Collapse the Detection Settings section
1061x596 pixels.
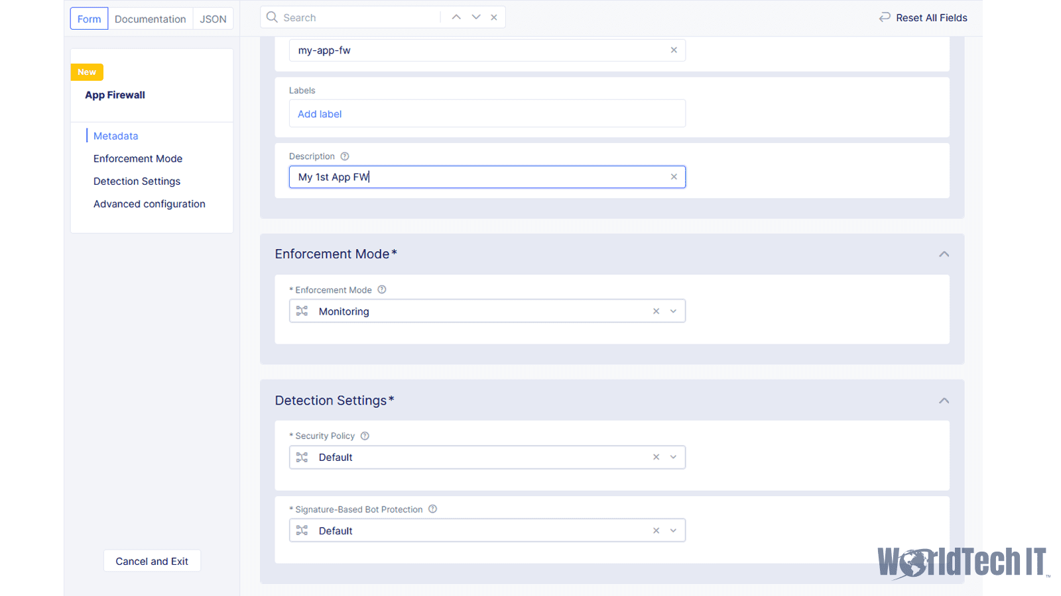944,400
